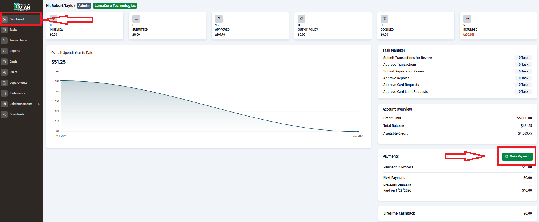Screen dimensions: 539x222
Task: Click the Tasks checkmark icon
Action: click(4, 30)
